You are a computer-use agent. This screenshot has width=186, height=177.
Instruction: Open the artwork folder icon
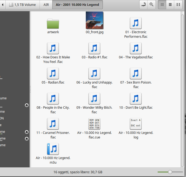[x=53, y=24]
